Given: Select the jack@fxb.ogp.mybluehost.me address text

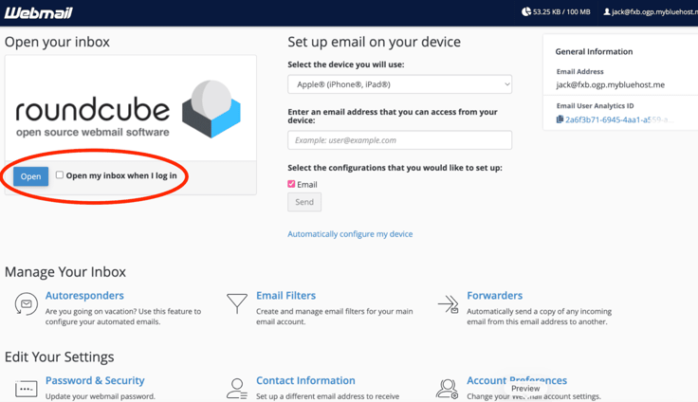Looking at the screenshot, I should [611, 84].
